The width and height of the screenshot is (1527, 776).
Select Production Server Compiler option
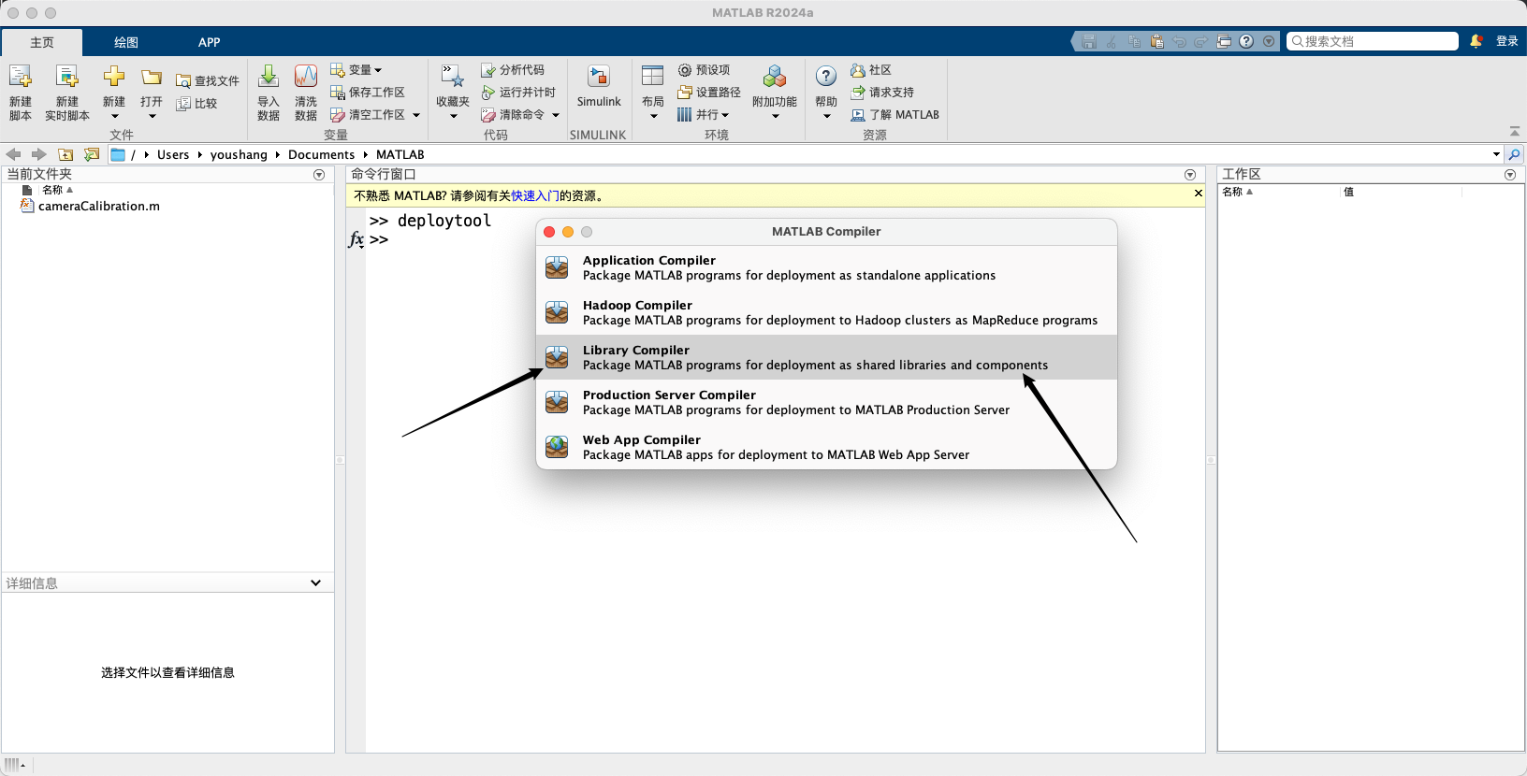tap(826, 403)
